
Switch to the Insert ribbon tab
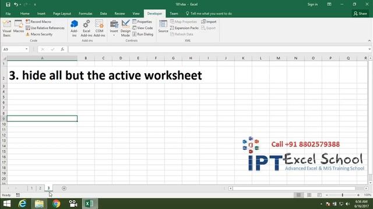coord(41,13)
